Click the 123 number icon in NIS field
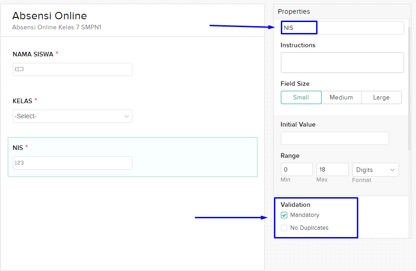416x271 pixels. [19, 163]
